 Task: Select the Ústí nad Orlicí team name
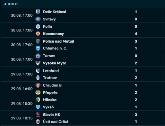pyautogui.click(x=55, y=121)
